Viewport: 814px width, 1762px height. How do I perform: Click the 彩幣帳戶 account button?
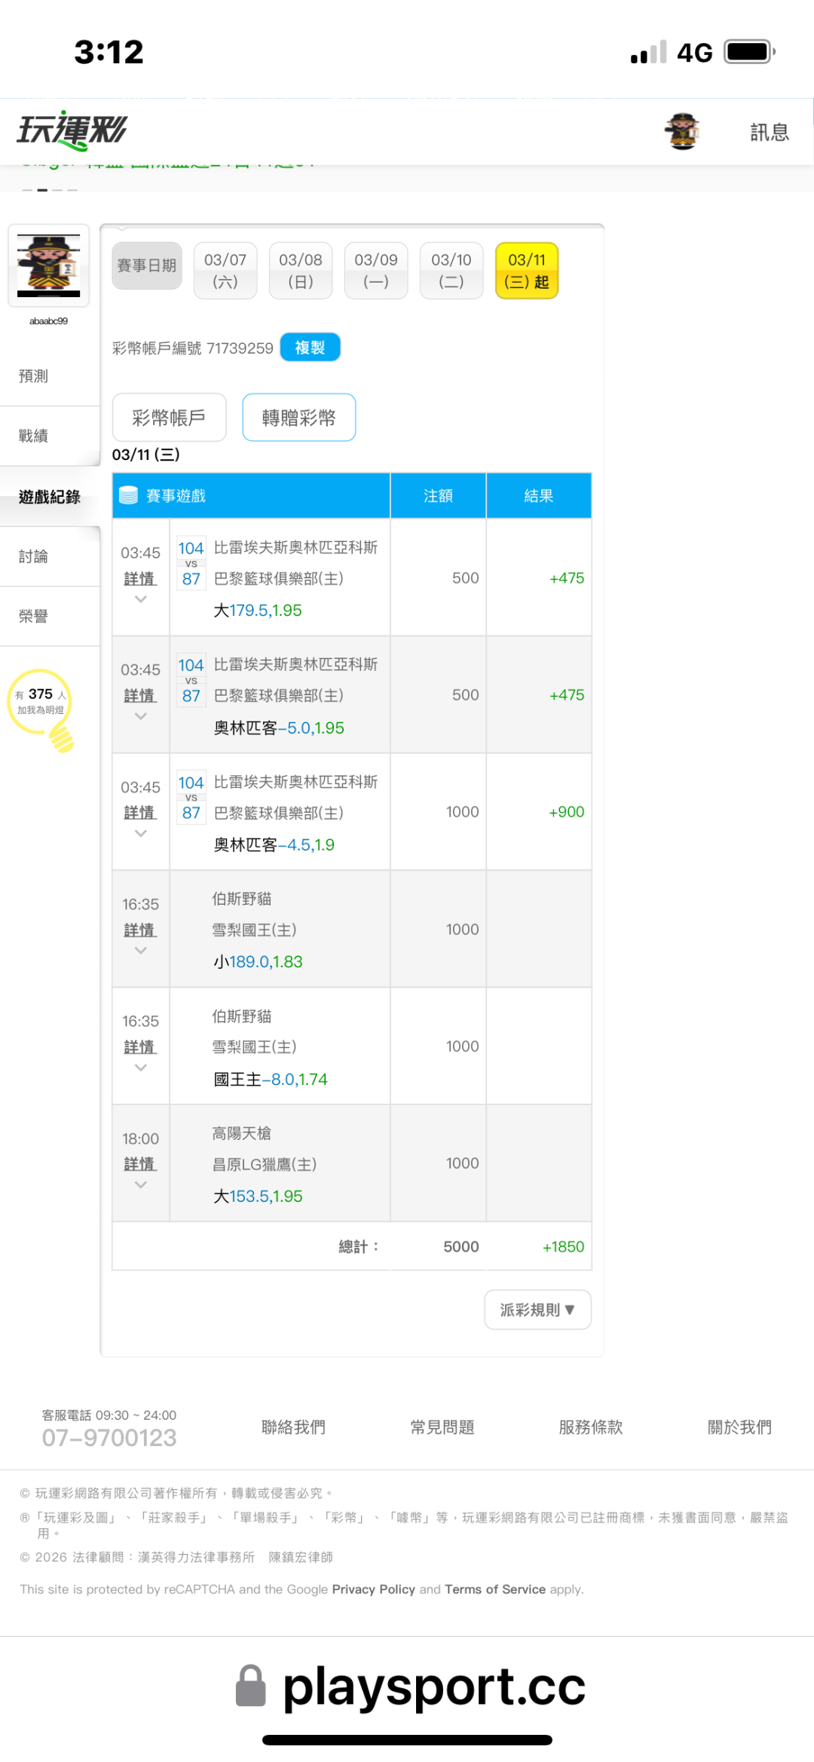pos(169,418)
